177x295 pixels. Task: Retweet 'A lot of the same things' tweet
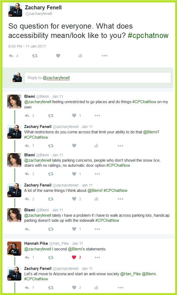pyautogui.click(x=51, y=199)
